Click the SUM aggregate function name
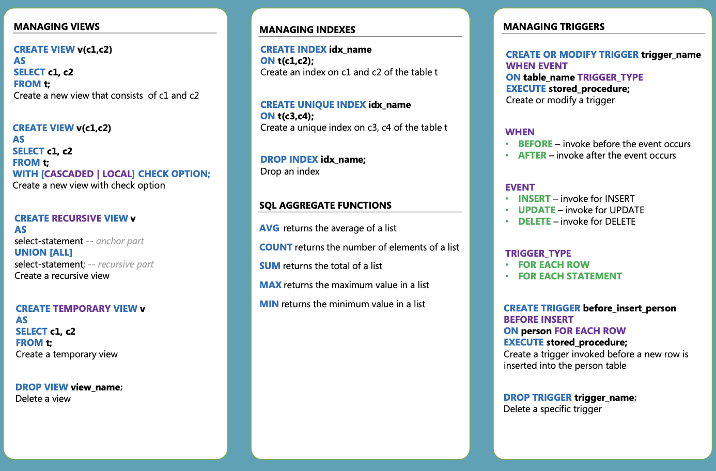The height and width of the screenshot is (471, 716). tap(270, 265)
